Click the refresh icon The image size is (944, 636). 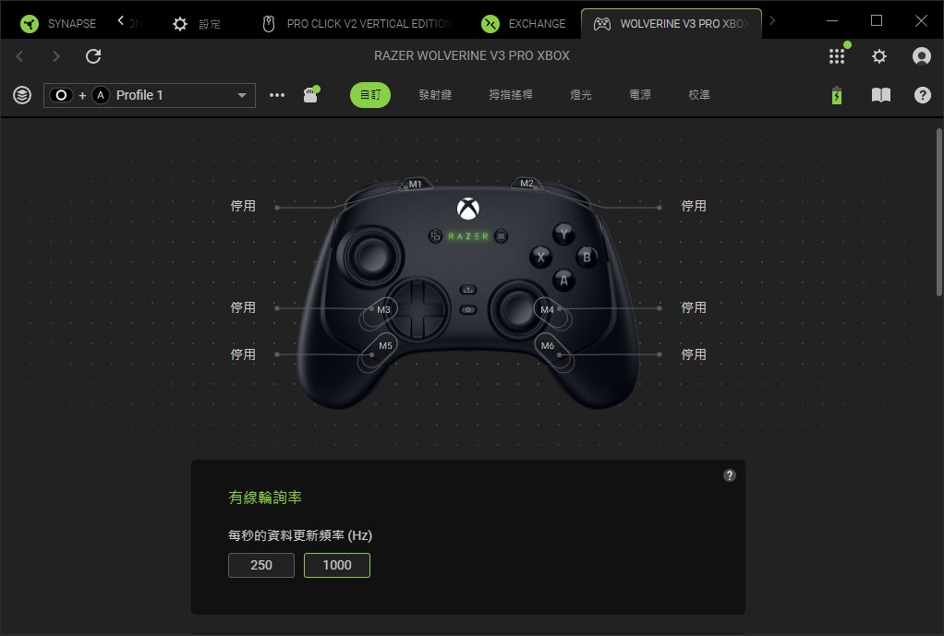click(x=93, y=56)
